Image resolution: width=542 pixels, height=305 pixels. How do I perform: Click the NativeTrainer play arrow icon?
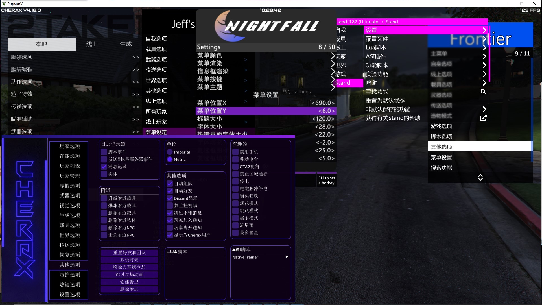pos(287,257)
